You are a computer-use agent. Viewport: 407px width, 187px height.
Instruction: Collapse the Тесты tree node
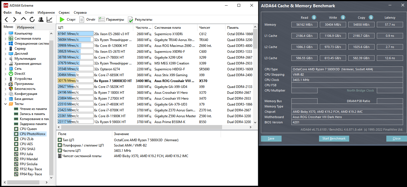[5, 104]
